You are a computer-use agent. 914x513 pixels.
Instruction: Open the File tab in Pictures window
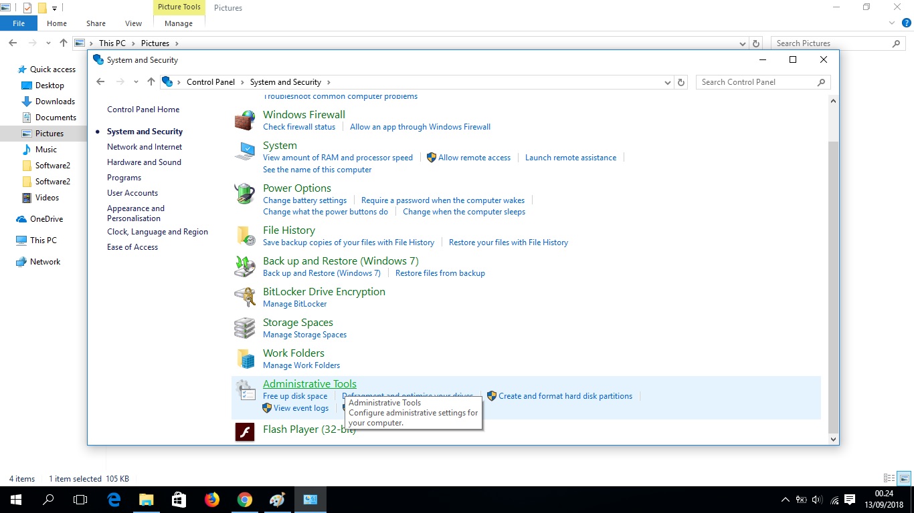coord(19,23)
